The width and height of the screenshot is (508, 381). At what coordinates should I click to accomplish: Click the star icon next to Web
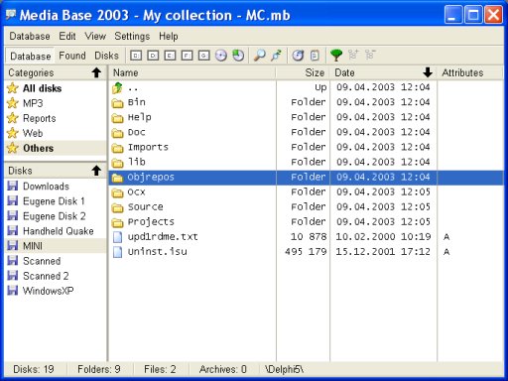point(13,133)
